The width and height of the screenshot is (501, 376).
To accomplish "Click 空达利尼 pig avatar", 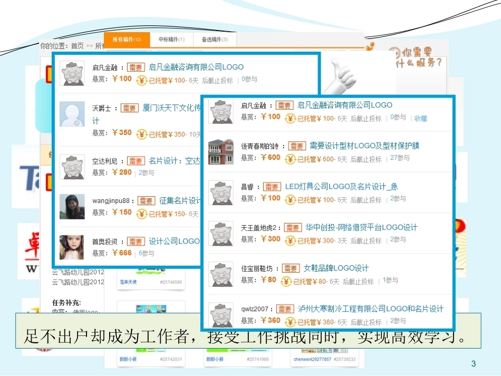I will 72,167.
